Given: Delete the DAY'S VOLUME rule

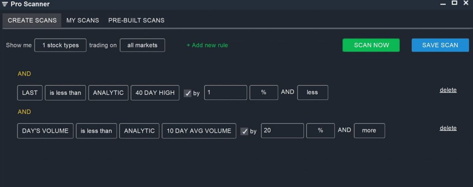Looking at the screenshot, I should tap(448, 128).
